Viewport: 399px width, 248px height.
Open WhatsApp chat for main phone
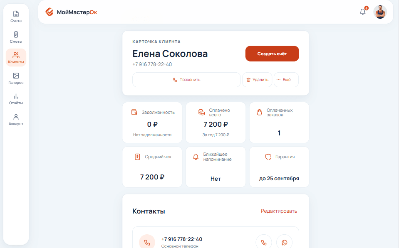click(x=284, y=243)
